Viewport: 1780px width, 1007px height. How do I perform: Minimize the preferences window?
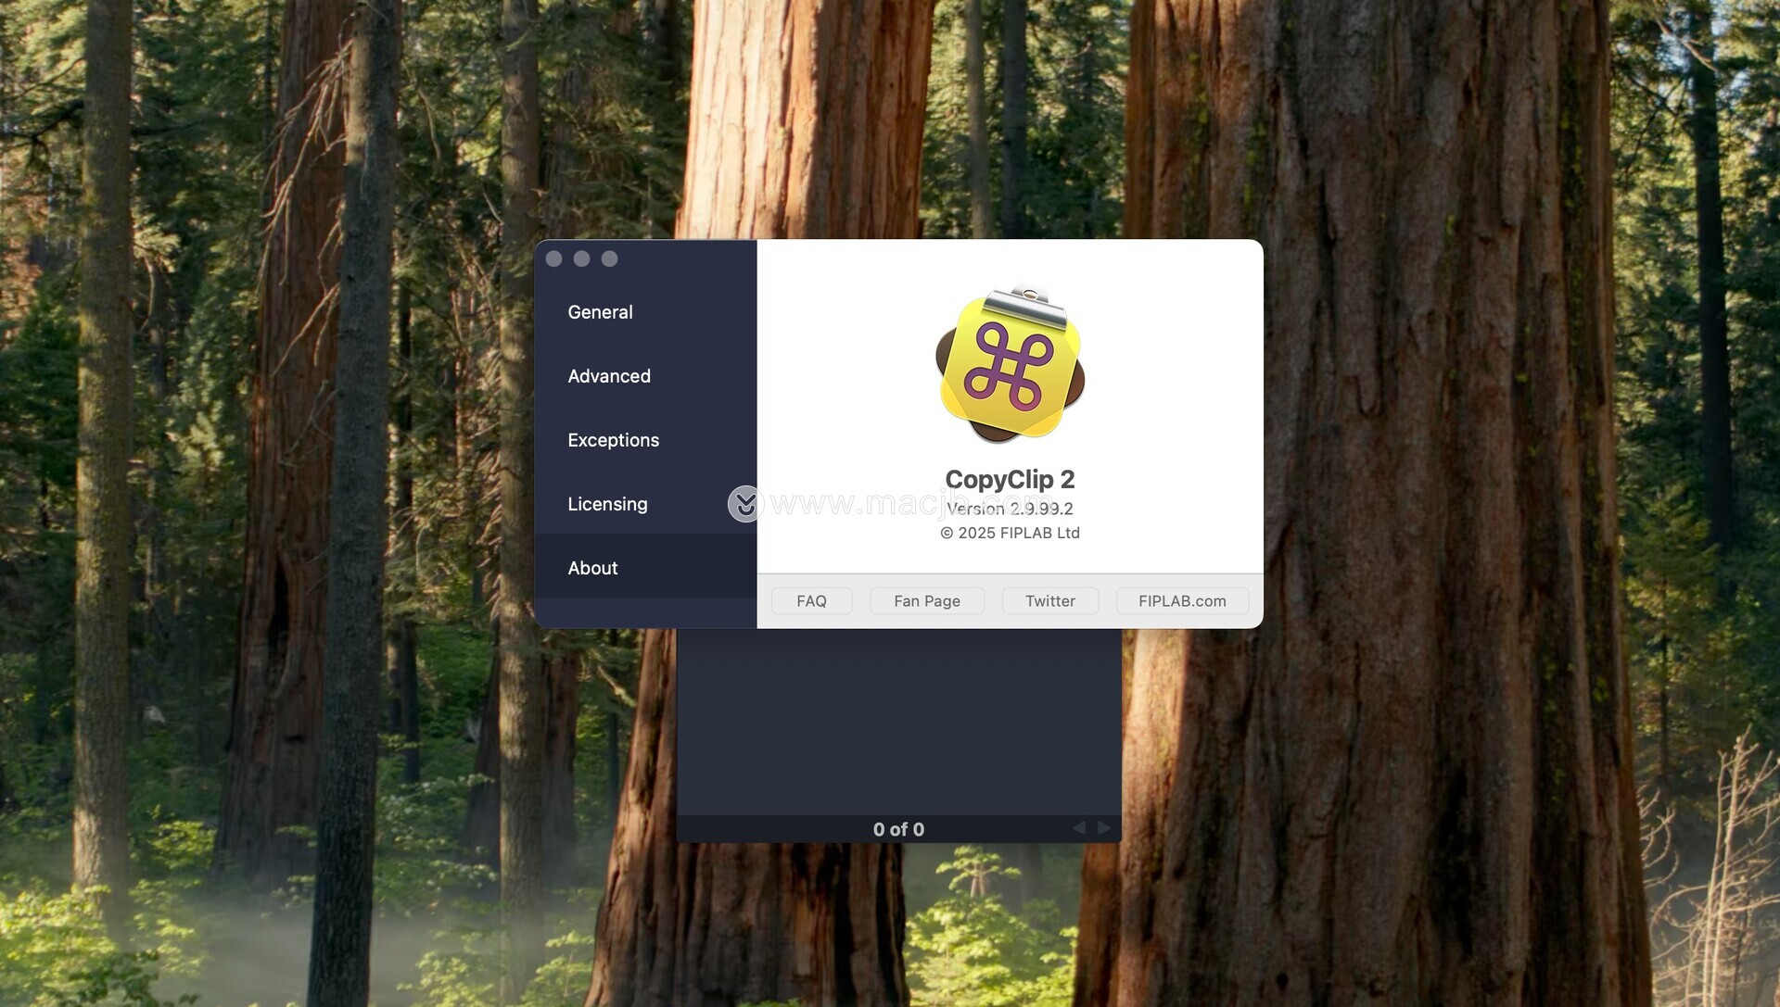(x=582, y=258)
